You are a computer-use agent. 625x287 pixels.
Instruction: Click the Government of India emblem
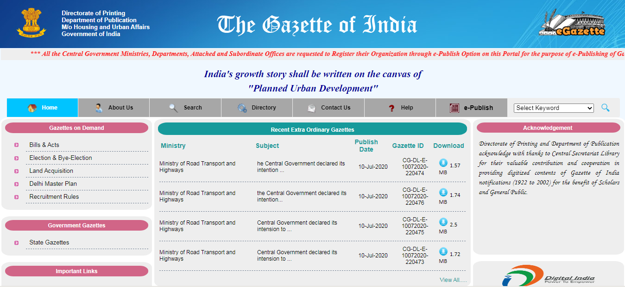[32, 23]
